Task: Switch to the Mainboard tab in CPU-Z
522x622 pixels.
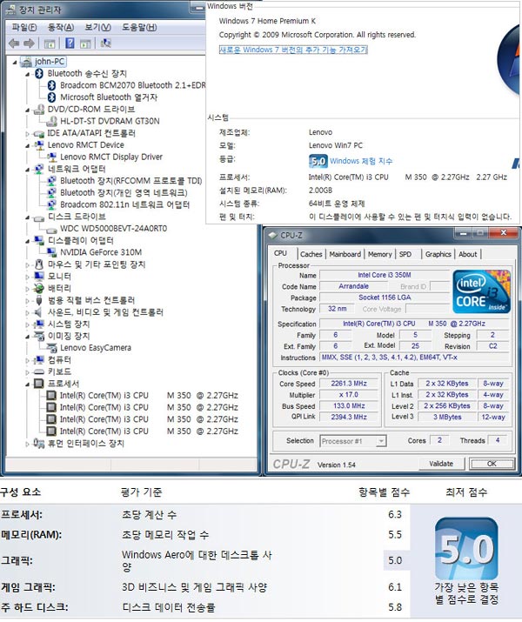Action: (x=345, y=254)
